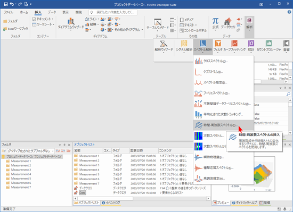Insert a new フォルダ from the ribbon
This screenshot has height=212, width=293.
pyautogui.click(x=11, y=21)
